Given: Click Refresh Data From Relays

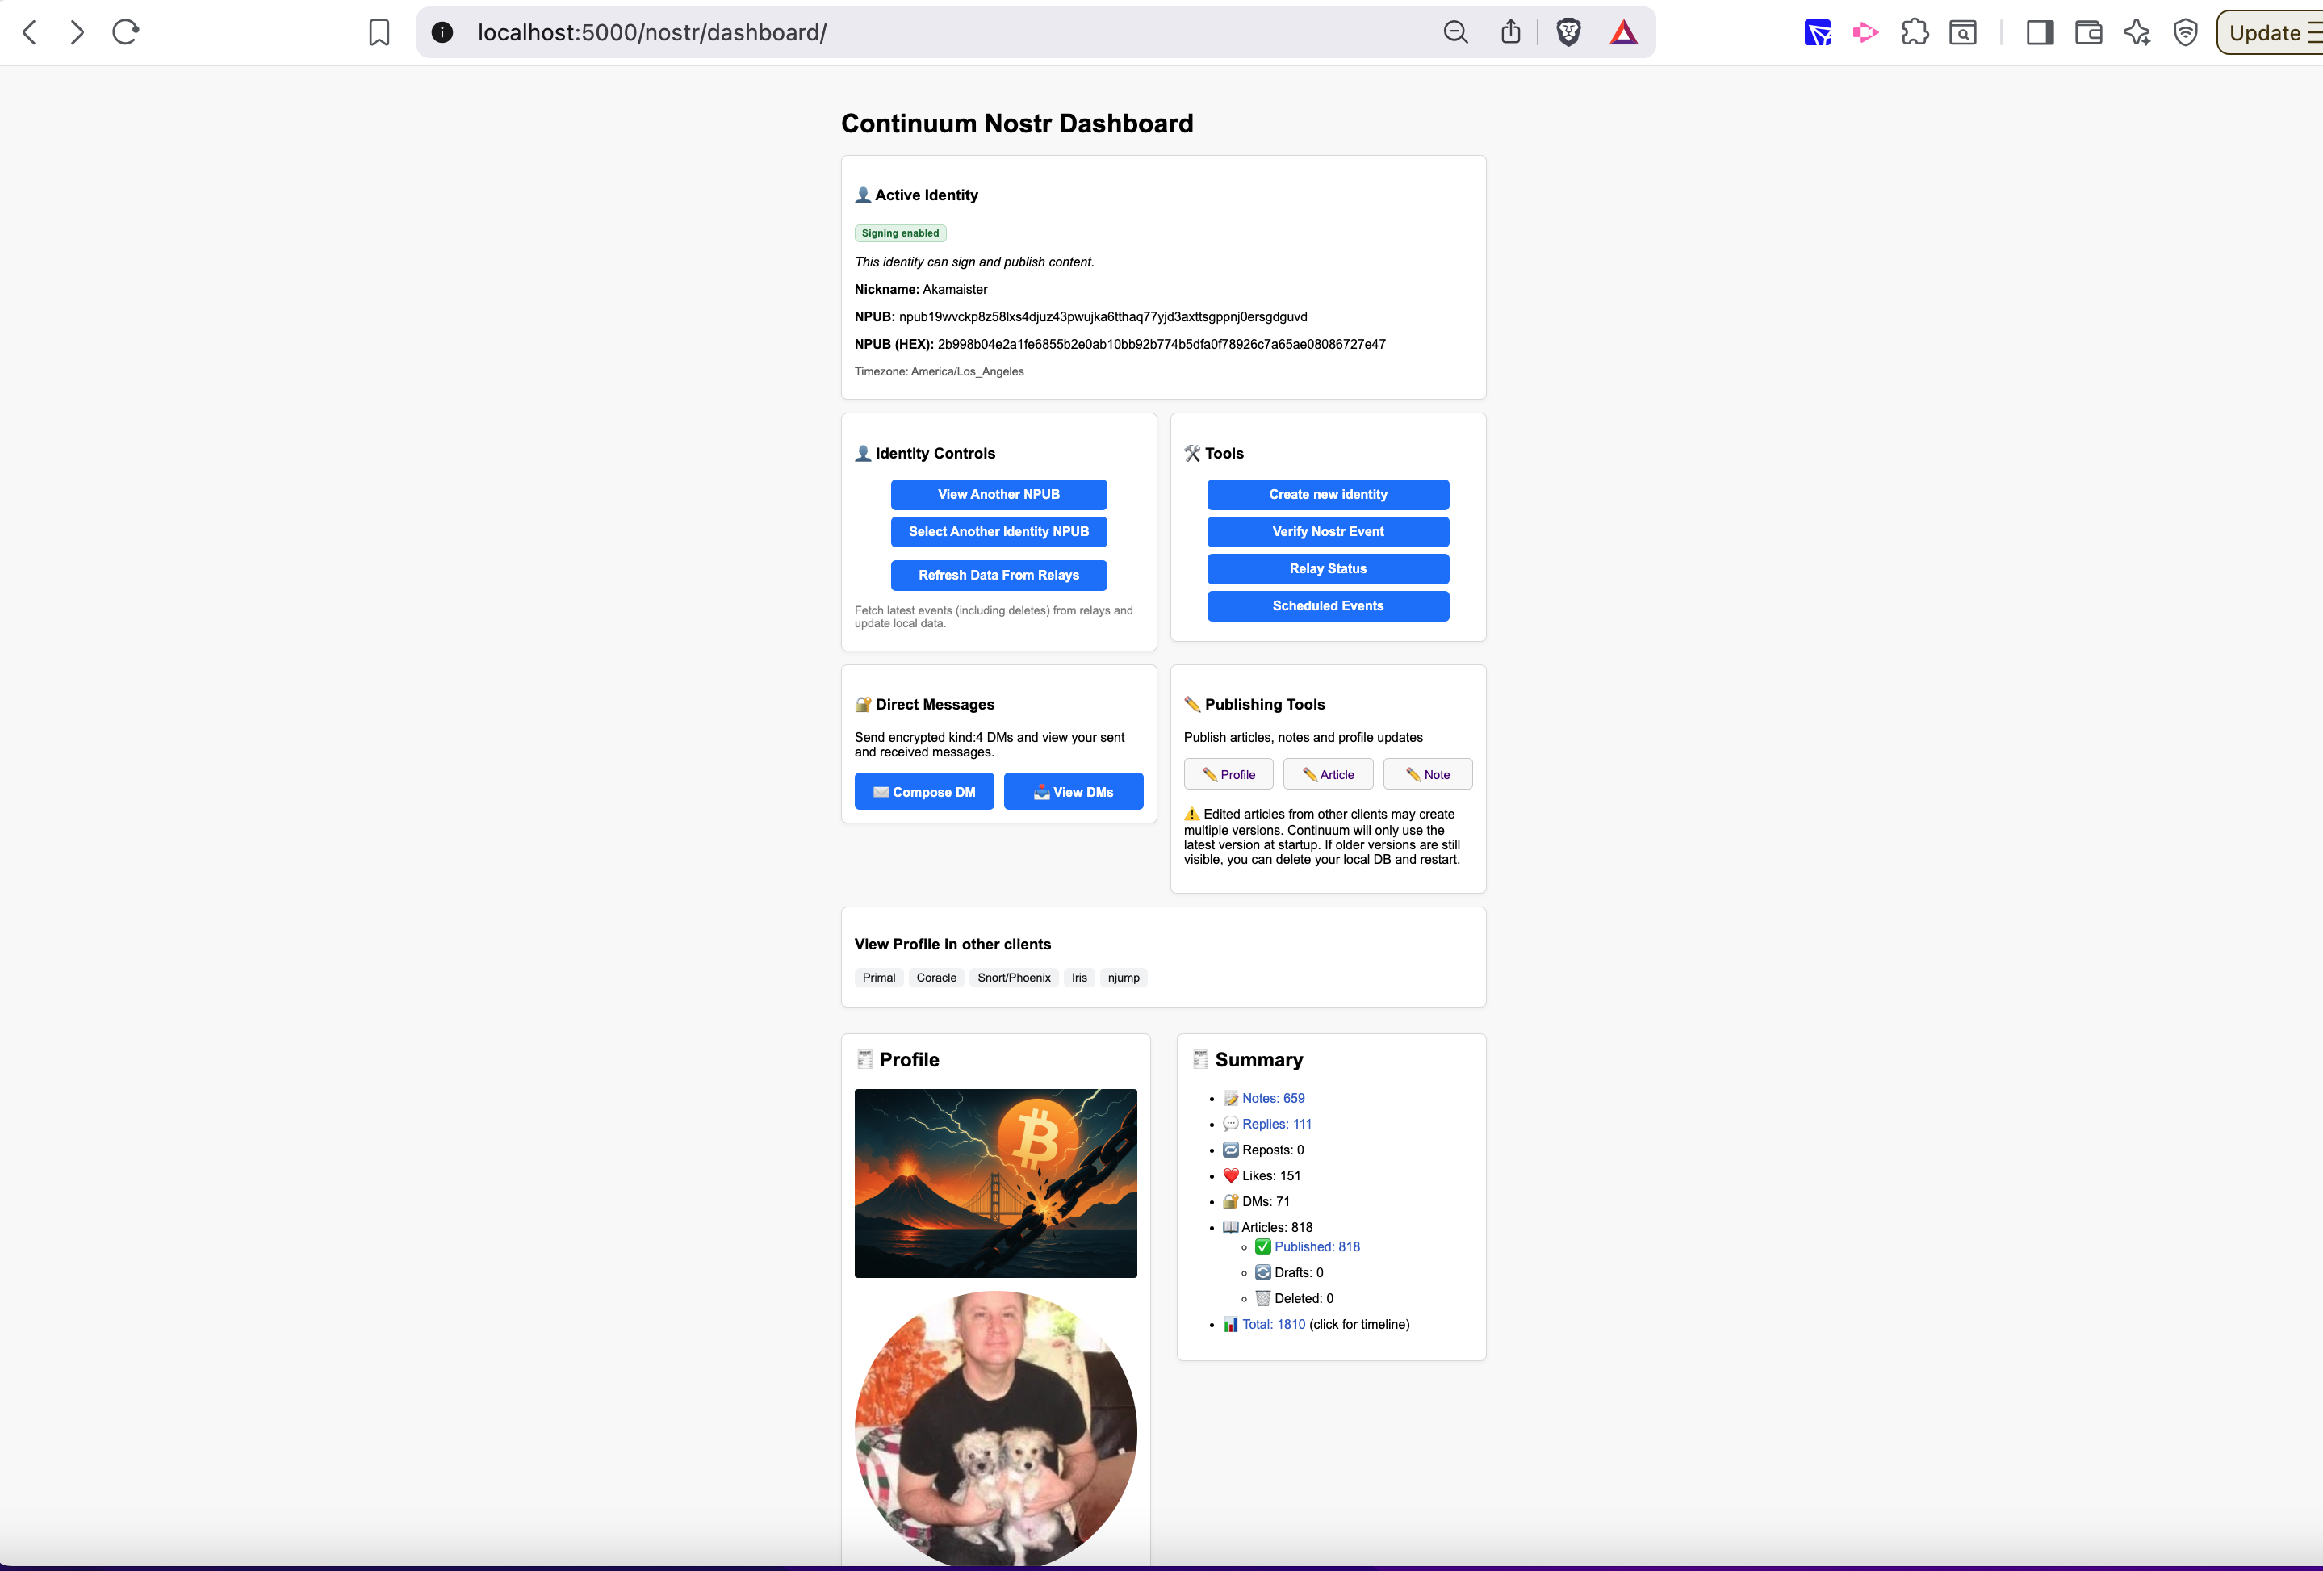Looking at the screenshot, I should [998, 575].
